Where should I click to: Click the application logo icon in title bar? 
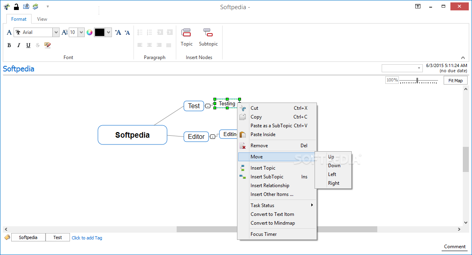coord(7,7)
